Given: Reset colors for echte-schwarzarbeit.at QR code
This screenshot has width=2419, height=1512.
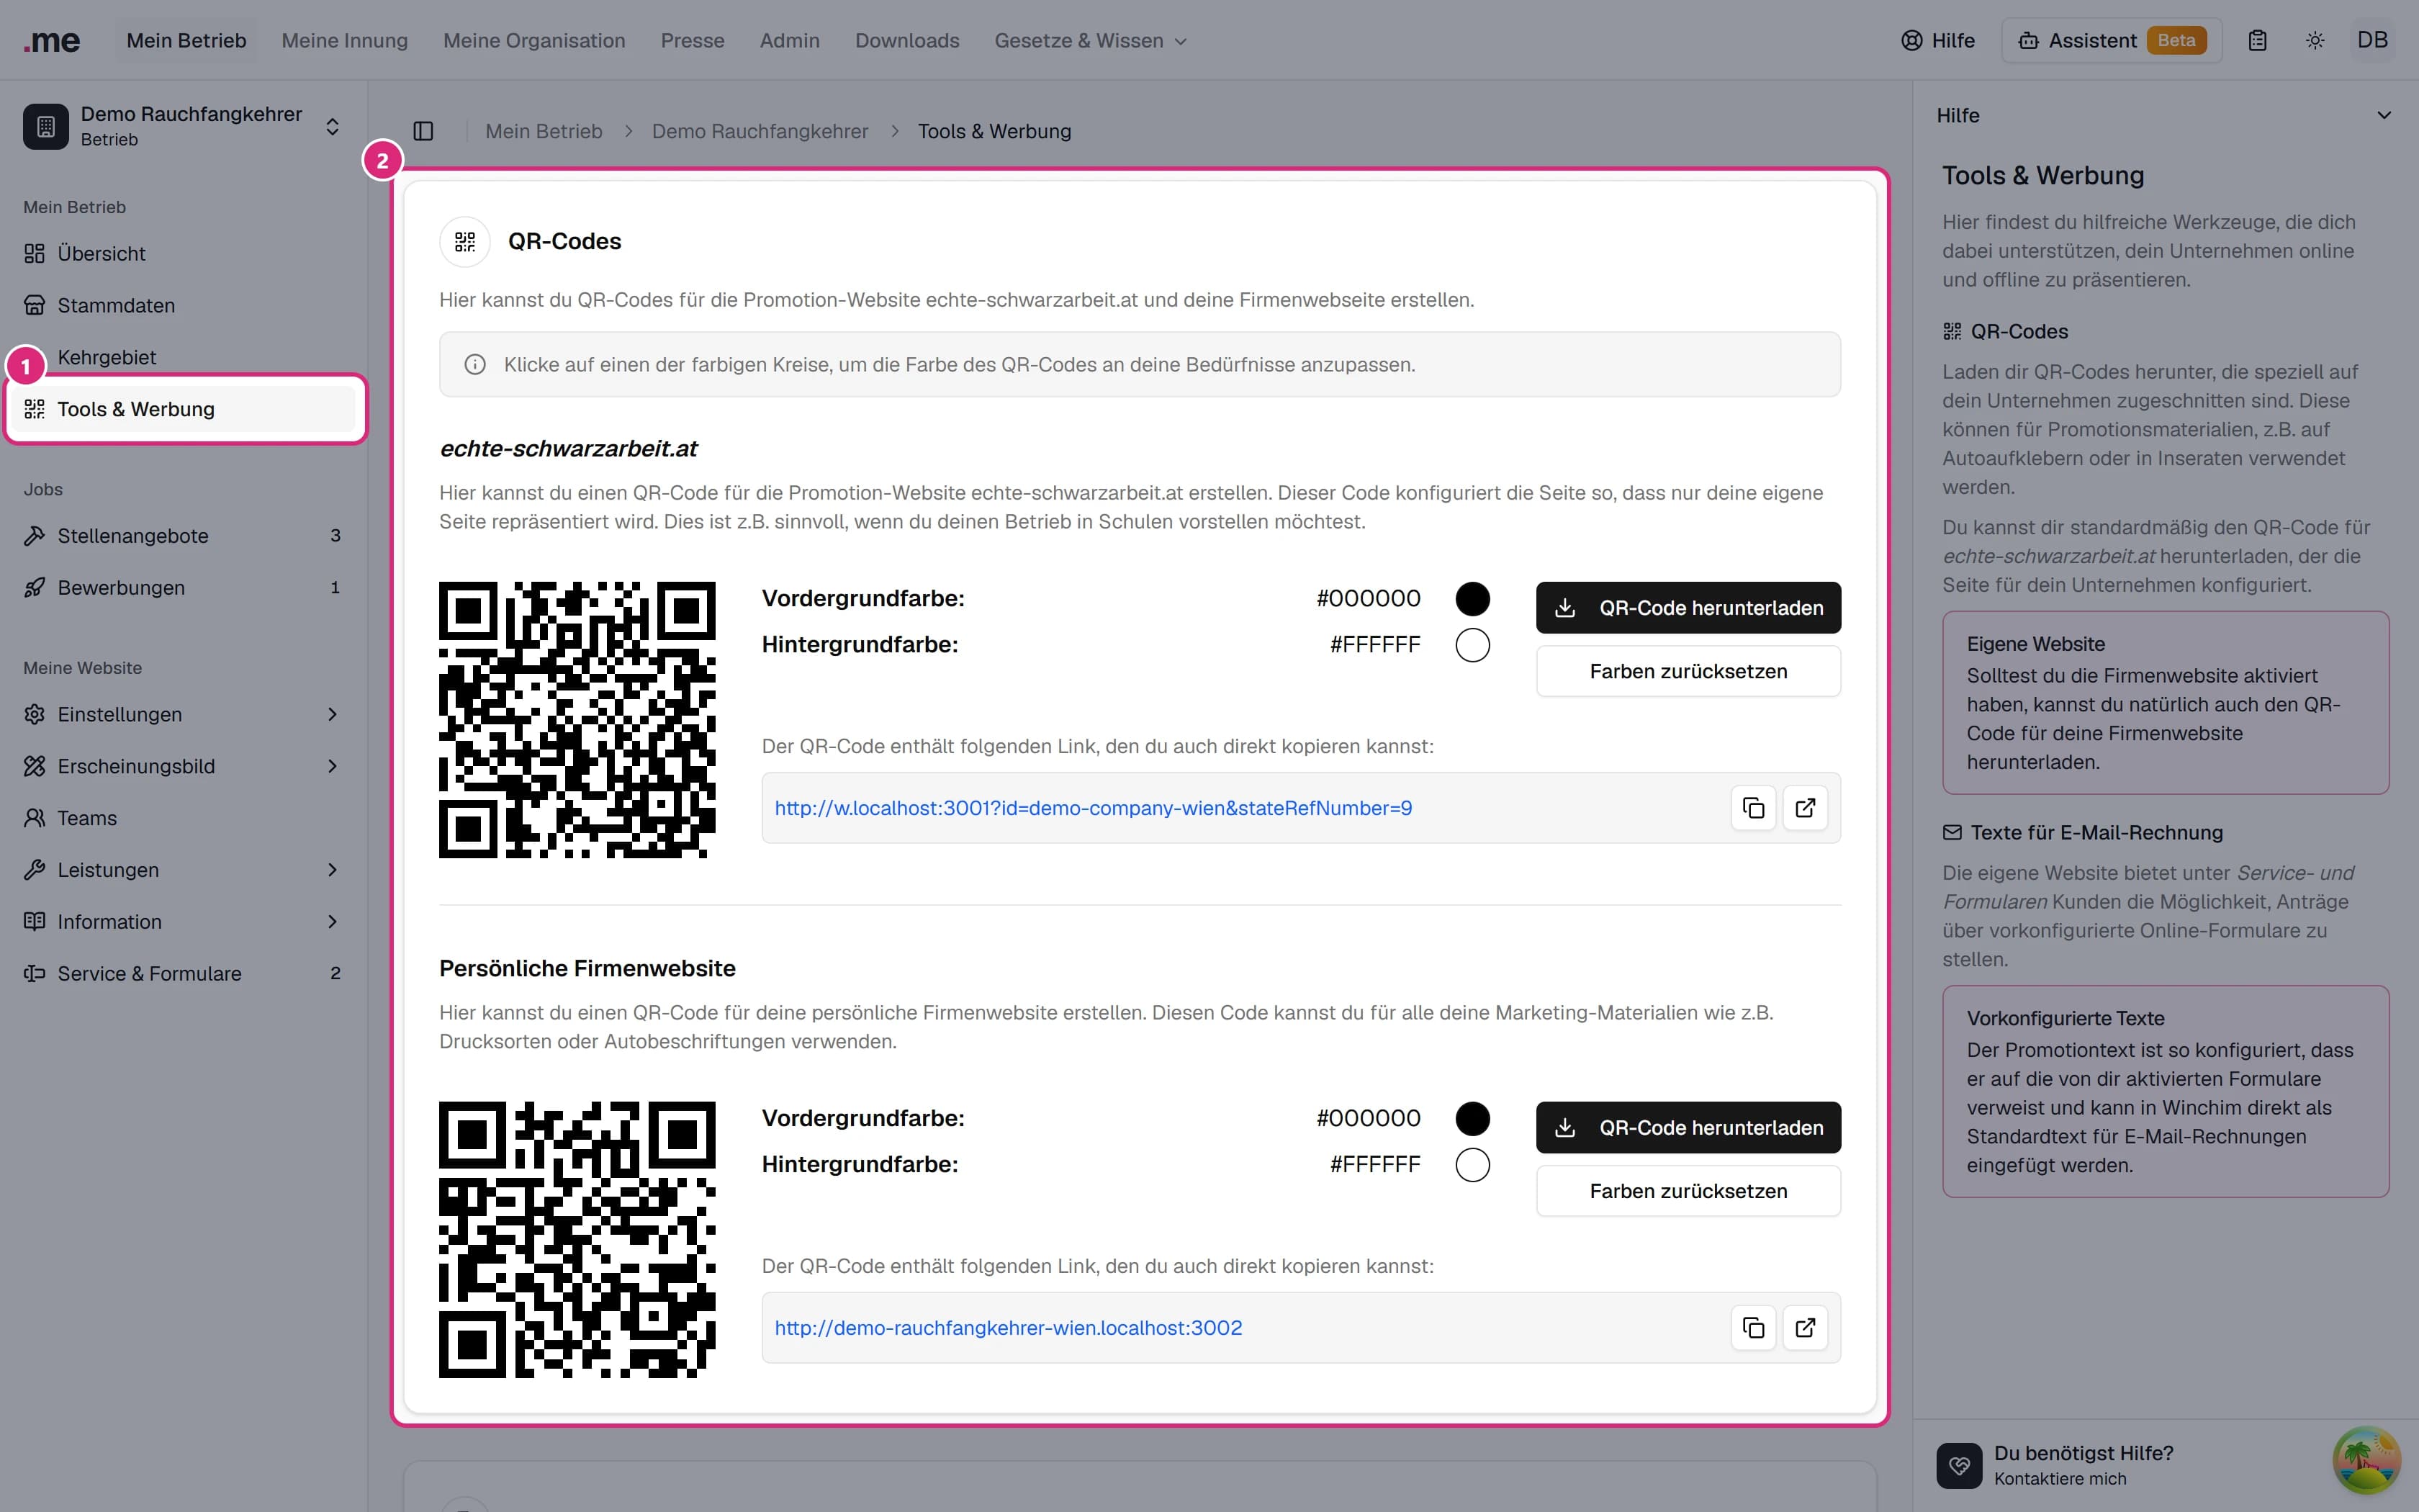Looking at the screenshot, I should (1688, 671).
